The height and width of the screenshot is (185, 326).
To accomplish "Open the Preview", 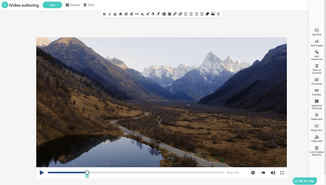I will pos(73,5).
